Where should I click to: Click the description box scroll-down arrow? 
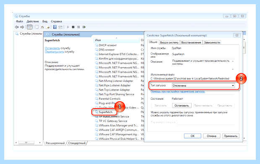tap(233, 69)
